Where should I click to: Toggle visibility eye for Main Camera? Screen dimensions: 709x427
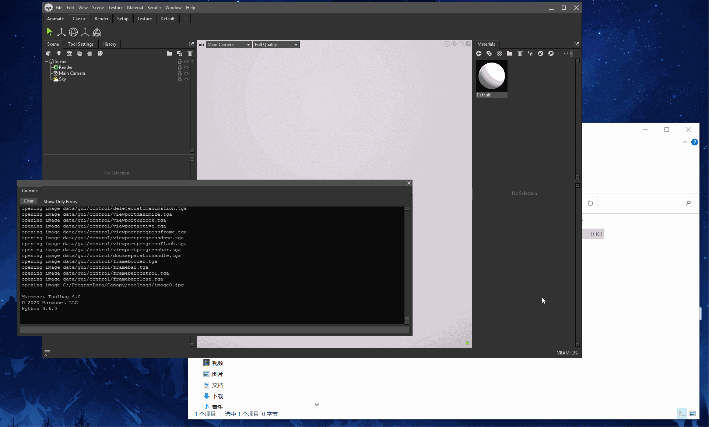(186, 73)
